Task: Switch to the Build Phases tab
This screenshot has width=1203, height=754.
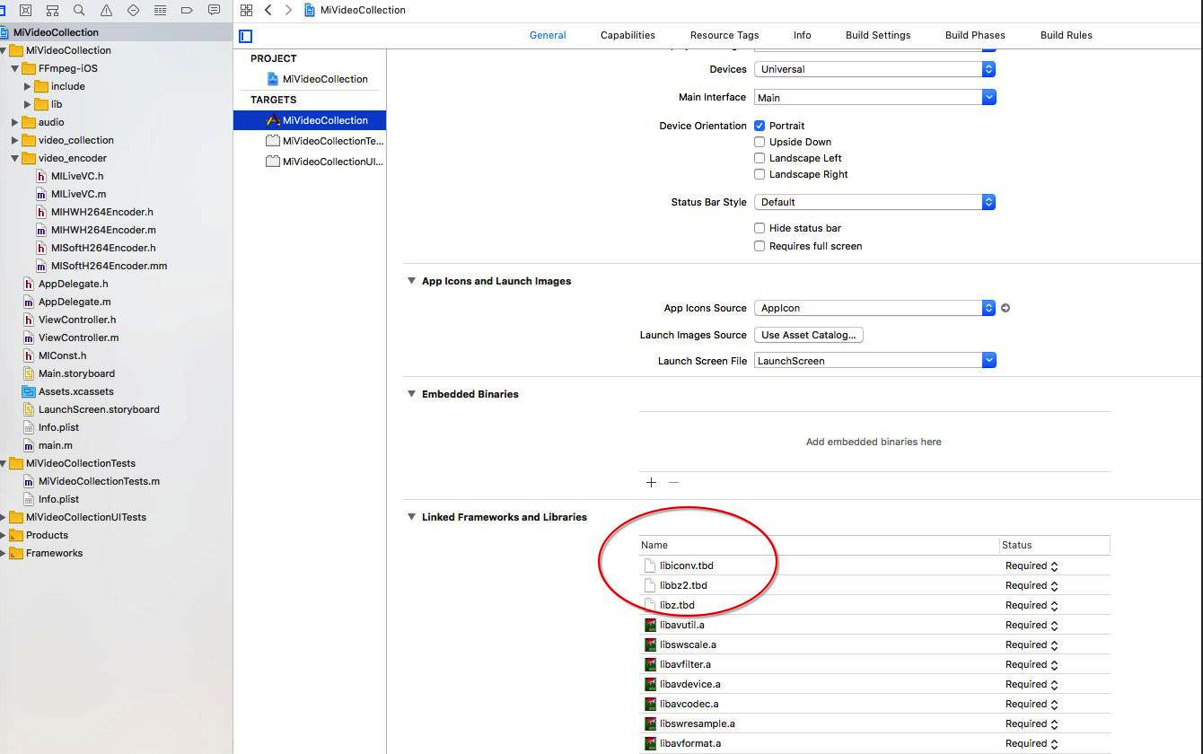Action: [975, 35]
